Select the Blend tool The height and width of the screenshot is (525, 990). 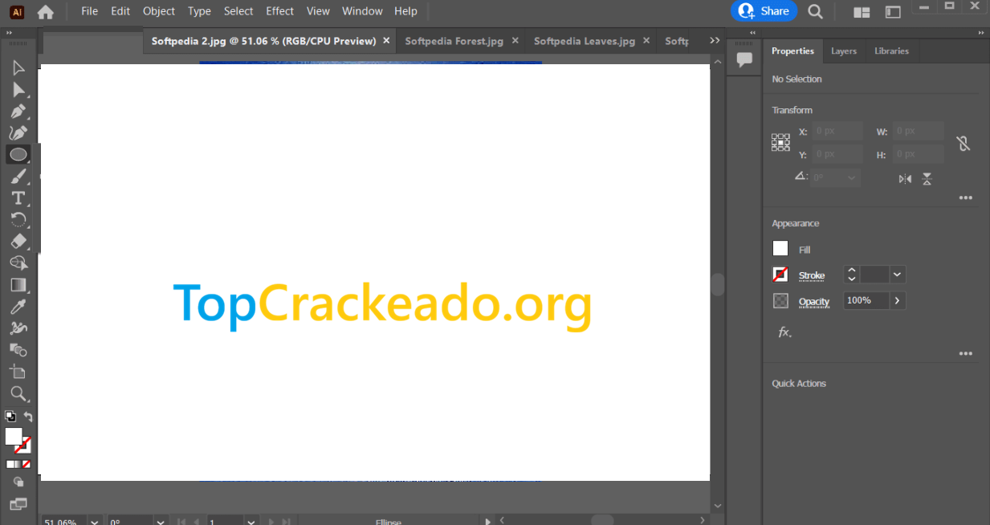tap(18, 350)
